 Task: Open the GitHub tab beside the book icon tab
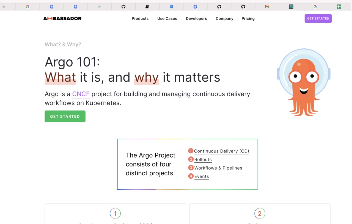123,7
